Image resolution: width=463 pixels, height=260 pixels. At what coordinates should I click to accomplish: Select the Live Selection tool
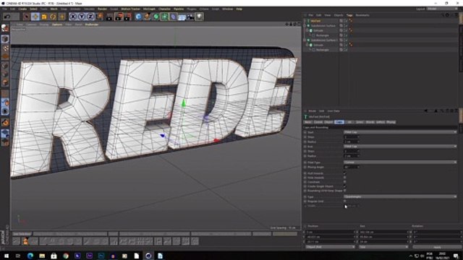pos(27,17)
